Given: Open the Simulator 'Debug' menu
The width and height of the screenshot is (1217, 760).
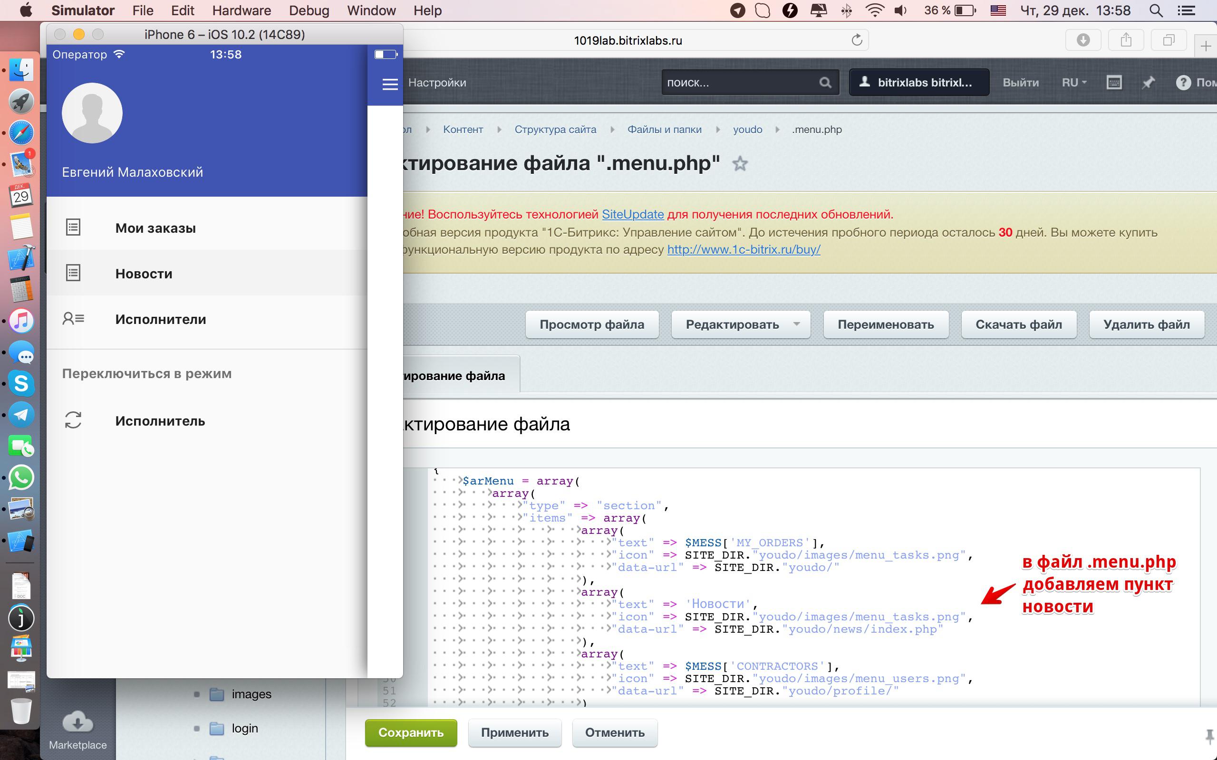Looking at the screenshot, I should click(309, 10).
